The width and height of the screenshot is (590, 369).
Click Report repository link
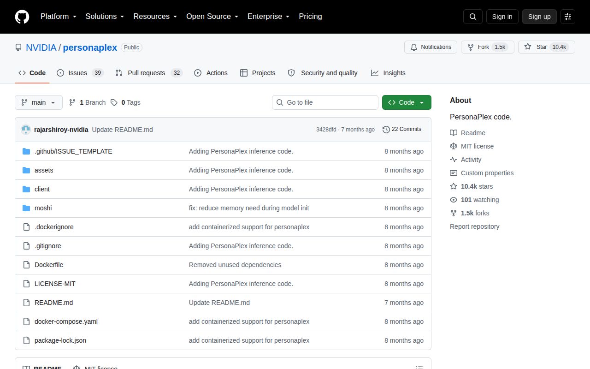point(474,226)
